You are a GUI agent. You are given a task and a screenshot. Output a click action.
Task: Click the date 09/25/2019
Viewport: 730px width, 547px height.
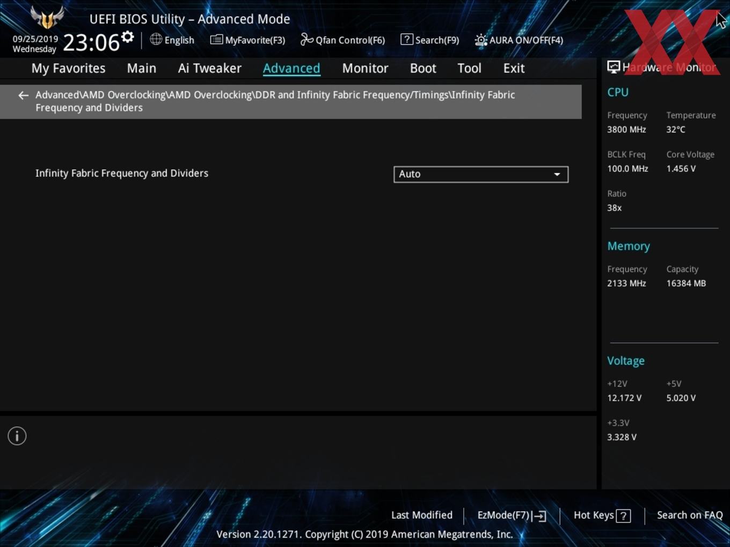(35, 39)
